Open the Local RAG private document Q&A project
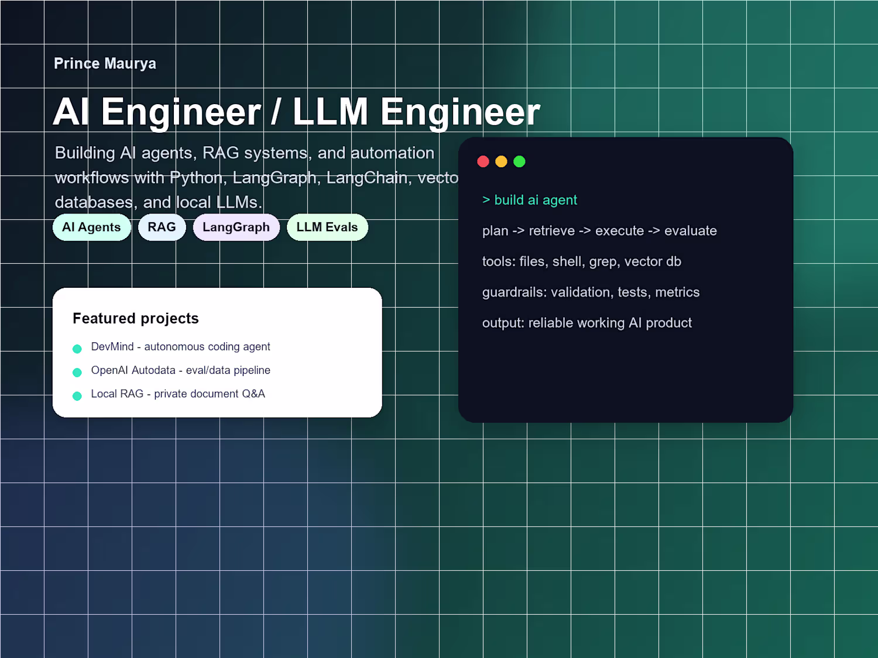Viewport: 878px width, 658px height. (x=178, y=394)
